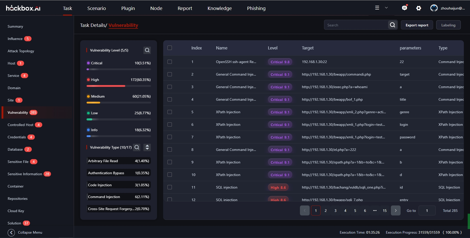This screenshot has height=238, width=470.
Task: Collapse the sidebar menu
Action: point(11,232)
